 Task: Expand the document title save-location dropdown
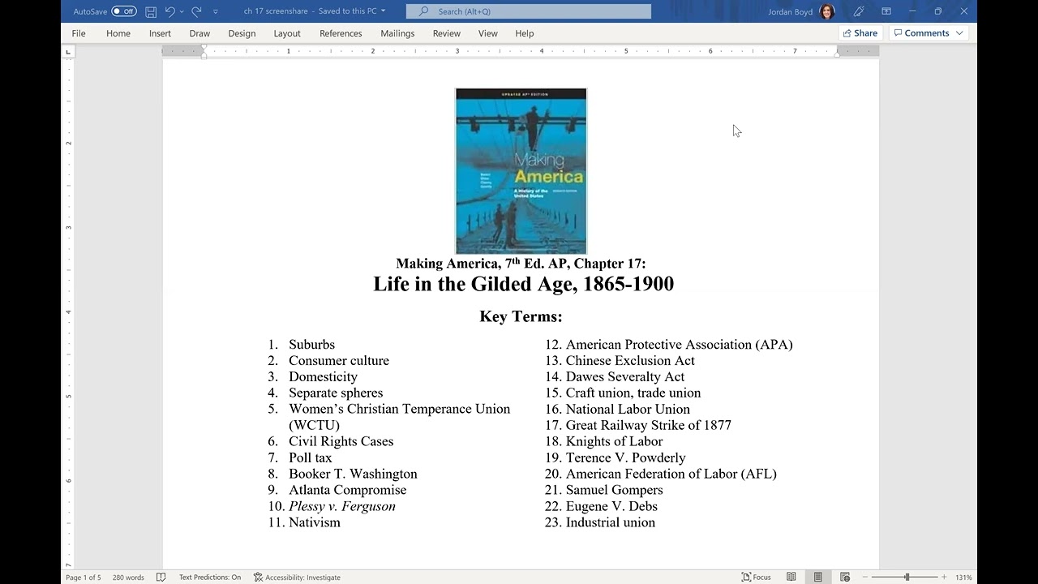pos(383,11)
